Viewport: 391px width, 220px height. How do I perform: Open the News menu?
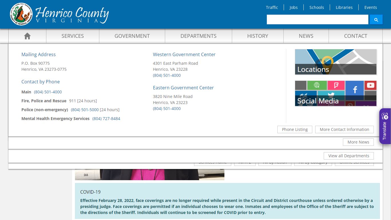(306, 36)
